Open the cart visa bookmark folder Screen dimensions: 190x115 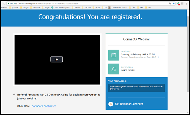[x=86, y=7]
